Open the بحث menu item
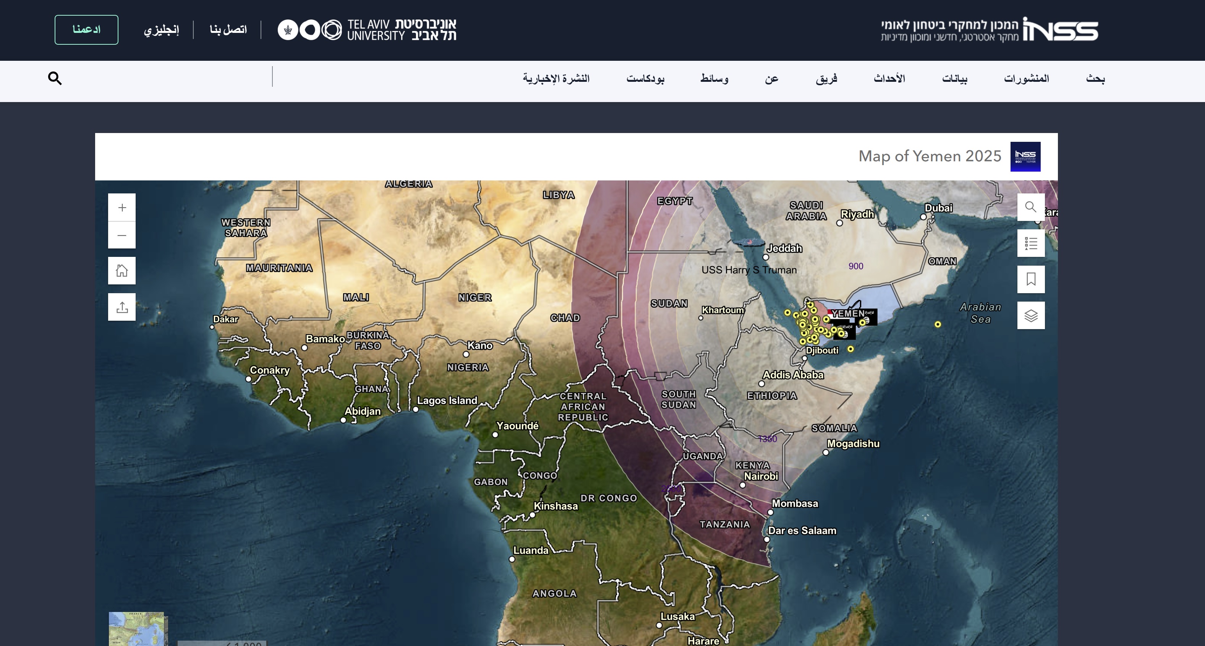 (x=1095, y=79)
